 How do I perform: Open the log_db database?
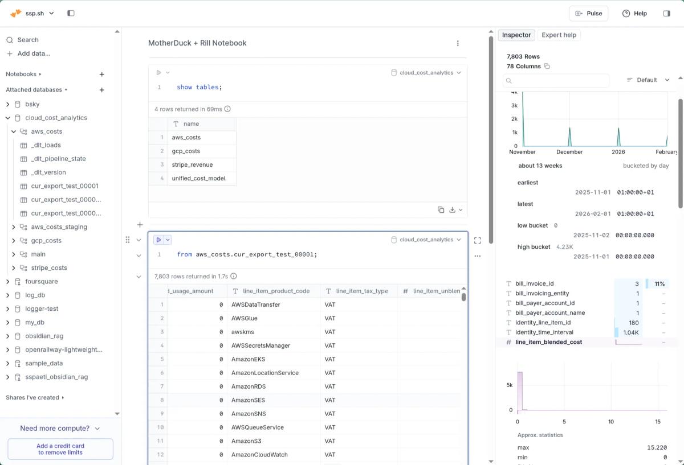click(35, 295)
